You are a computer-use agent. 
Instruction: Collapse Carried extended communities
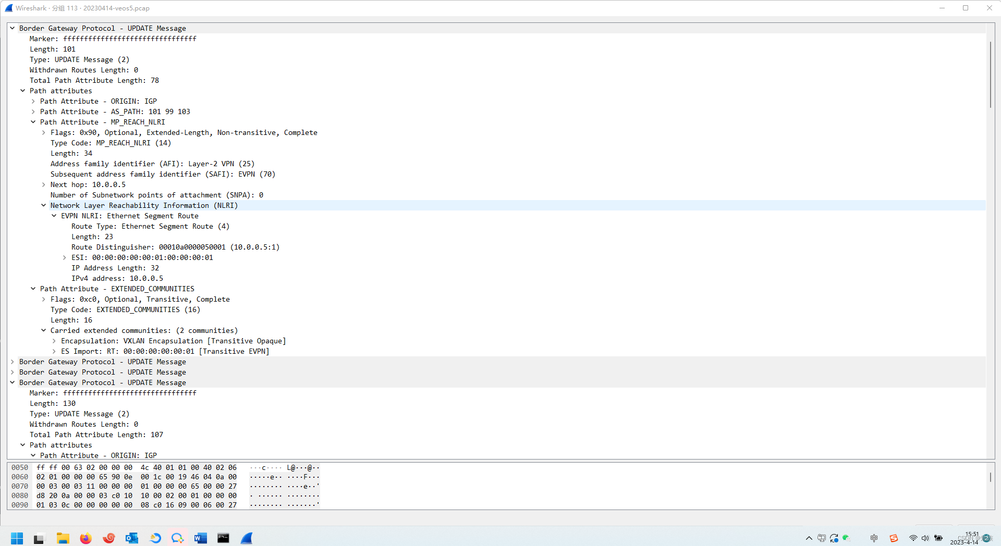pos(44,330)
